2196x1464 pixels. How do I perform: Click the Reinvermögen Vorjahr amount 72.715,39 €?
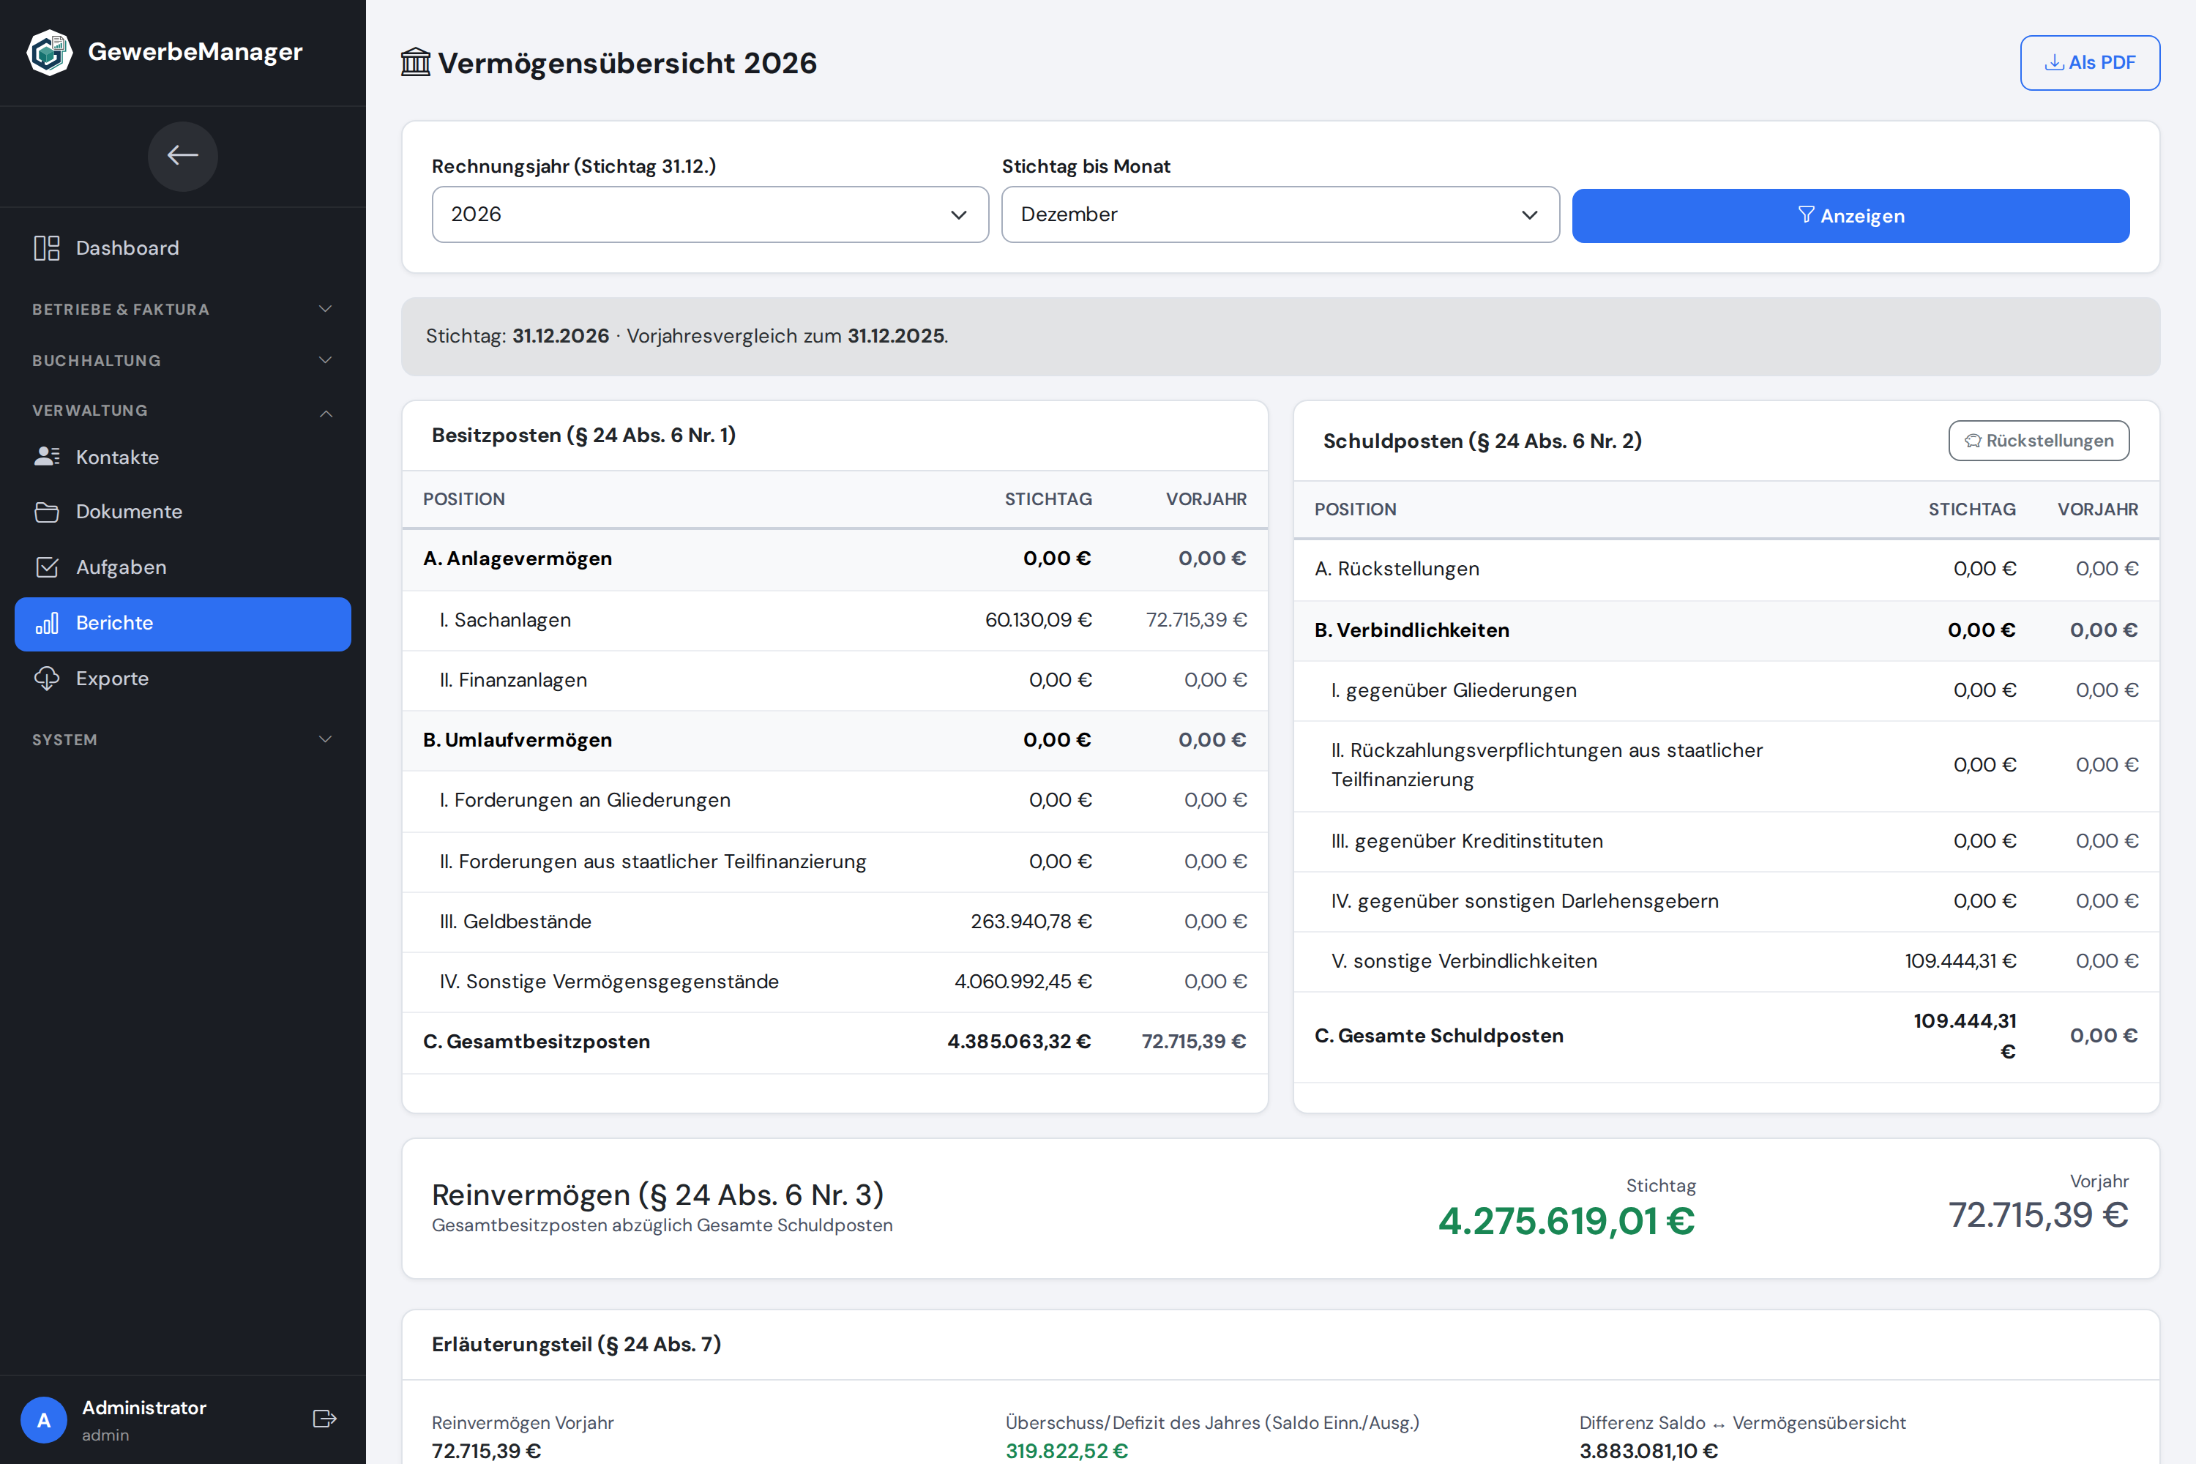coord(2038,1214)
